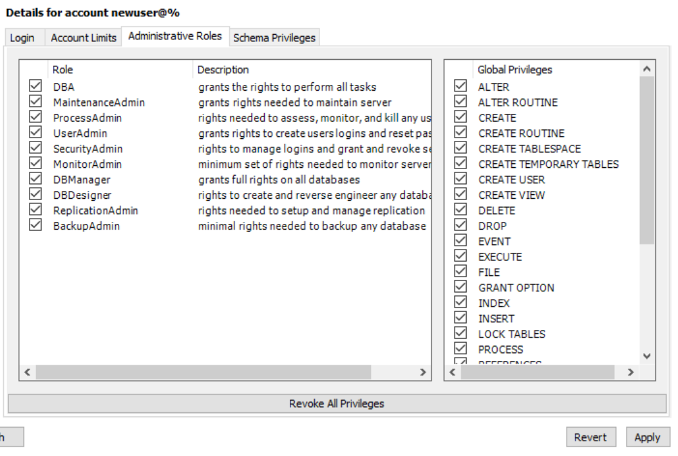Toggle the ALTER ROUTINE privilege checkbox
Viewport: 678px width, 456px height.
tap(460, 102)
